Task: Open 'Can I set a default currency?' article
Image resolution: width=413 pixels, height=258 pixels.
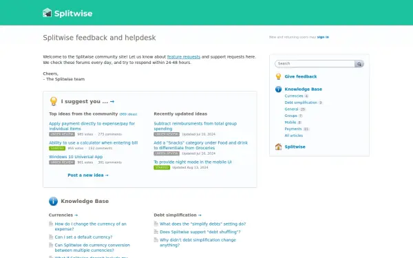Action: [83, 237]
